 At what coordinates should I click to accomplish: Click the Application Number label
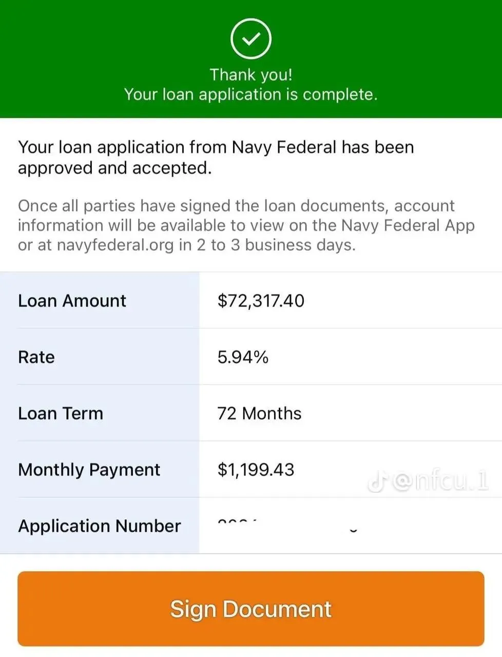click(99, 526)
